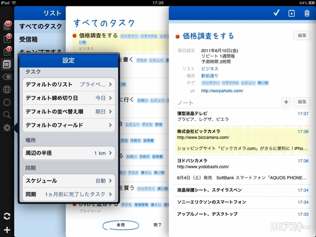Open note 株式会社ビックカメラ
Image resolution: width=316 pixels, height=237 pixels.
[242, 140]
